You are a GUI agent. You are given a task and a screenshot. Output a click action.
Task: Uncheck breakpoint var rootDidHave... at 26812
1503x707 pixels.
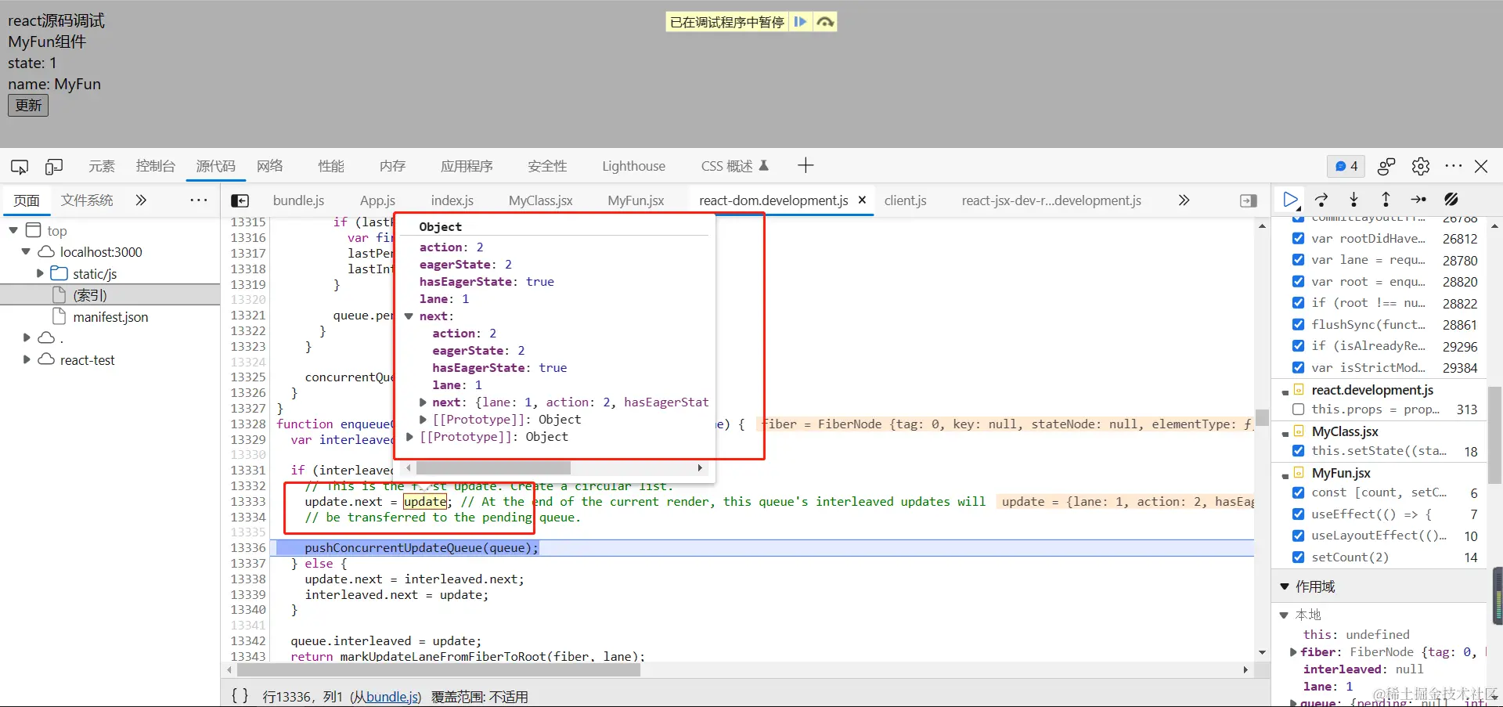tap(1299, 238)
